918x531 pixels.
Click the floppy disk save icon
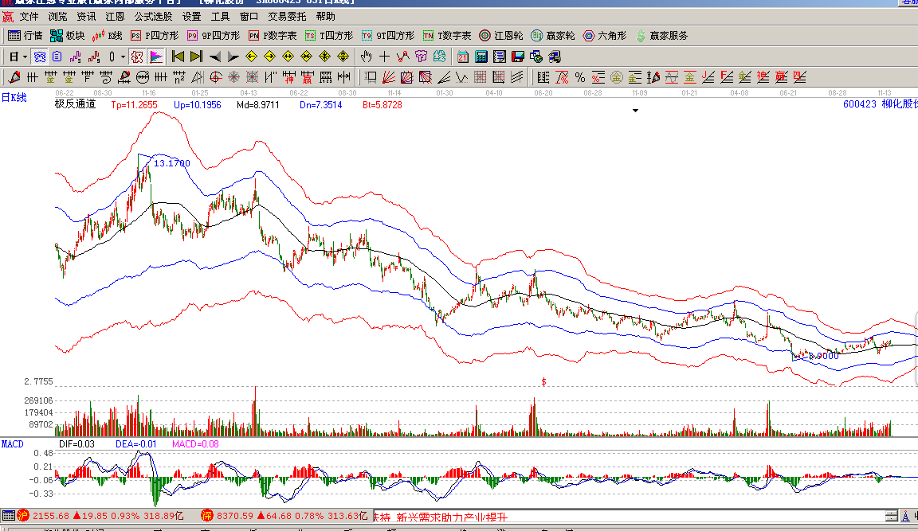click(517, 57)
